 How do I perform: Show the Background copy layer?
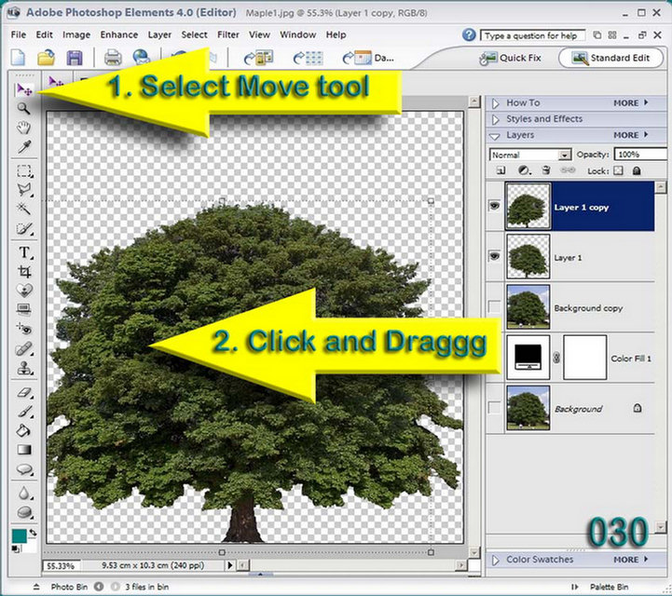(x=495, y=306)
